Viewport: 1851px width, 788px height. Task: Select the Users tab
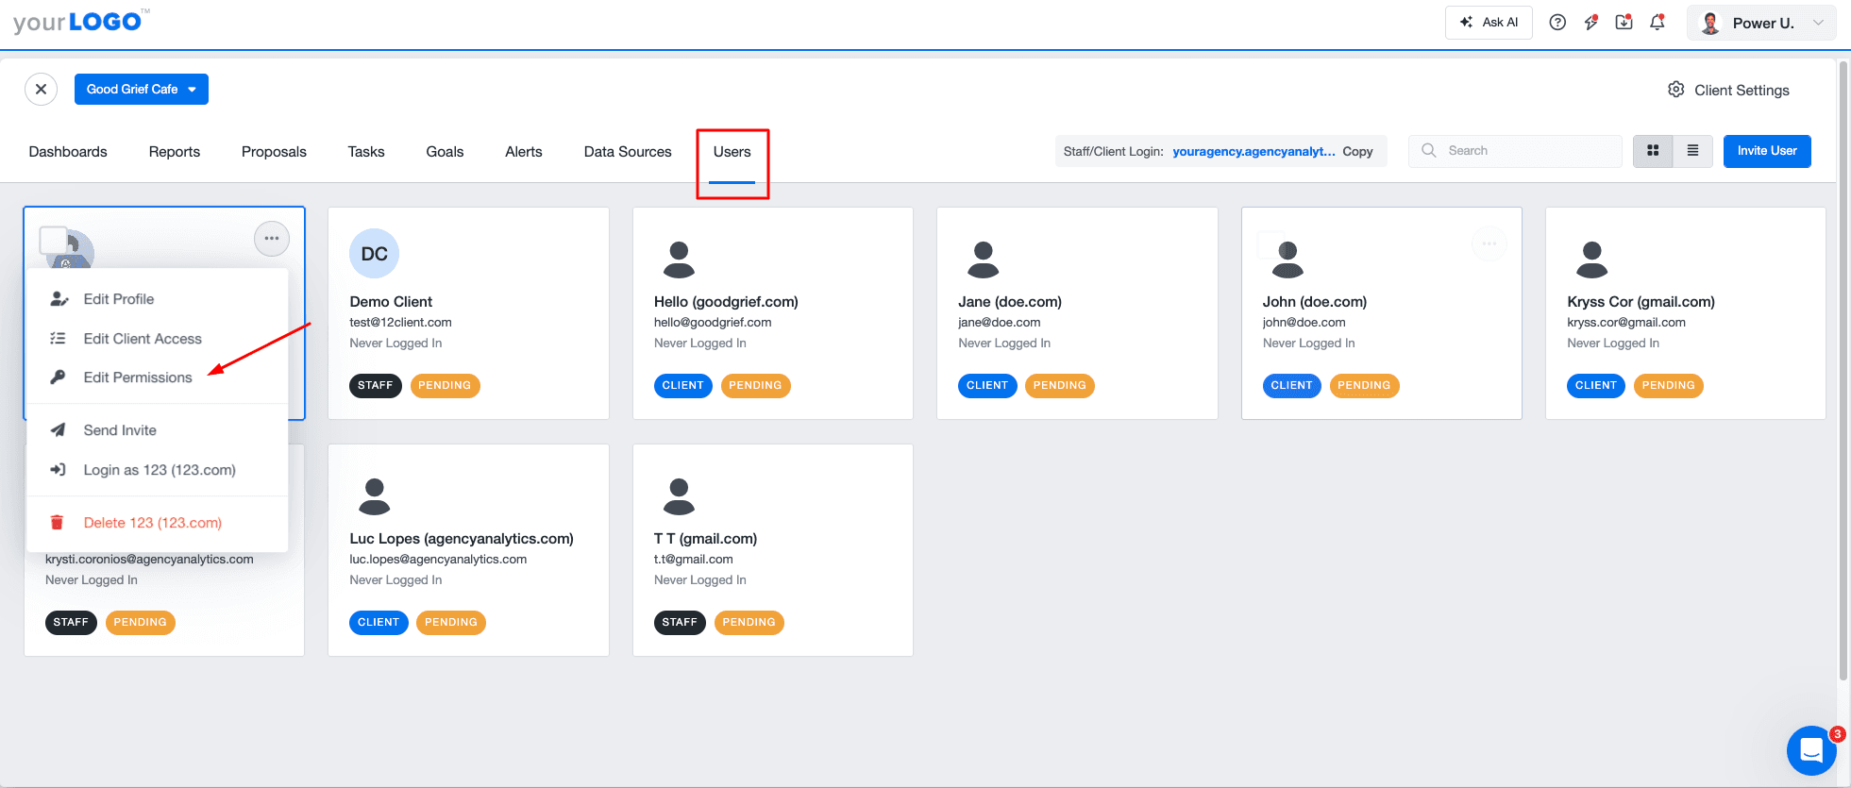[732, 152]
